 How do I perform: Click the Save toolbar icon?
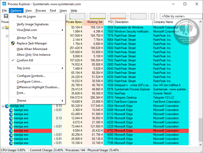click(6, 16)
